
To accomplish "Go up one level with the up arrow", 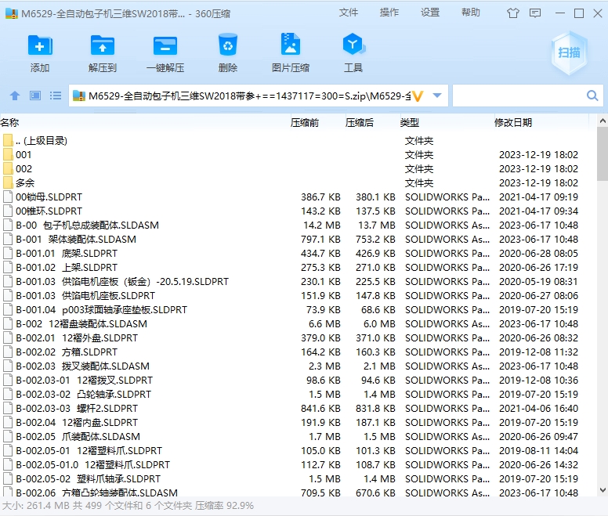I will (x=15, y=96).
